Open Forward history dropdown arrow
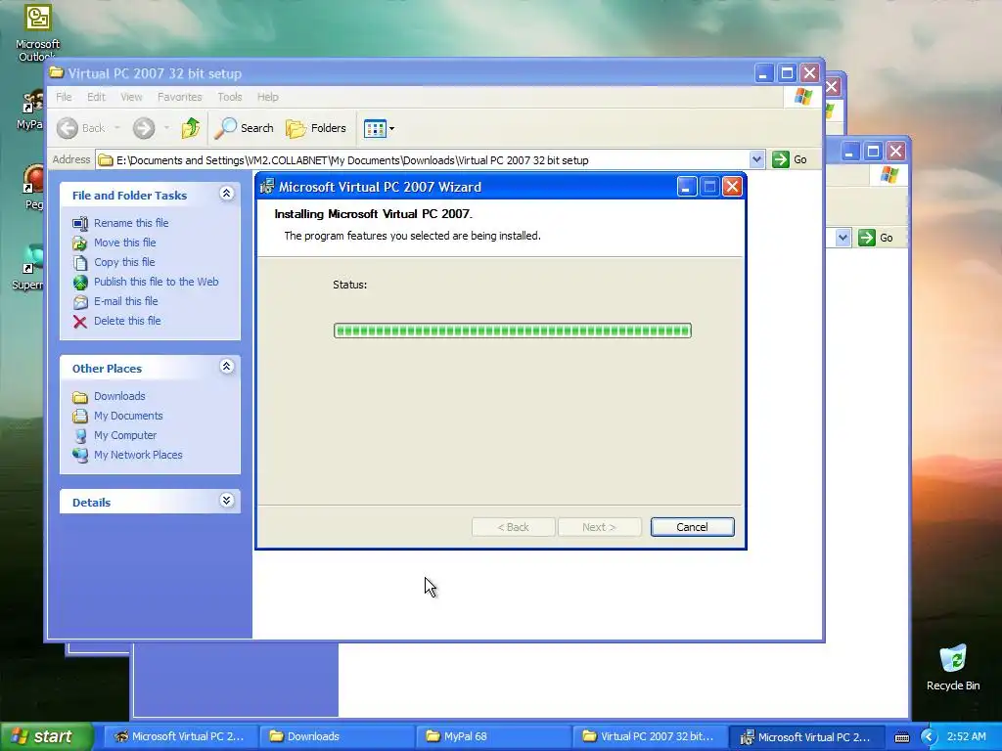Image resolution: width=1002 pixels, height=751 pixels. coord(166,128)
